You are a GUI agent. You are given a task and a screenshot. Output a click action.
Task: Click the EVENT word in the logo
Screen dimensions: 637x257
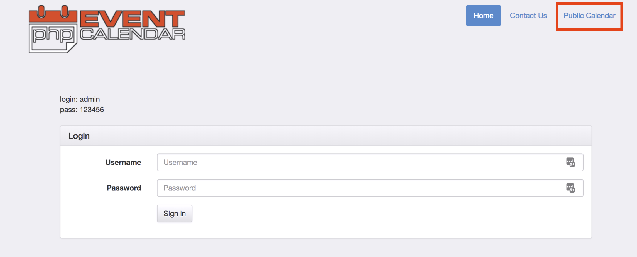click(x=133, y=18)
